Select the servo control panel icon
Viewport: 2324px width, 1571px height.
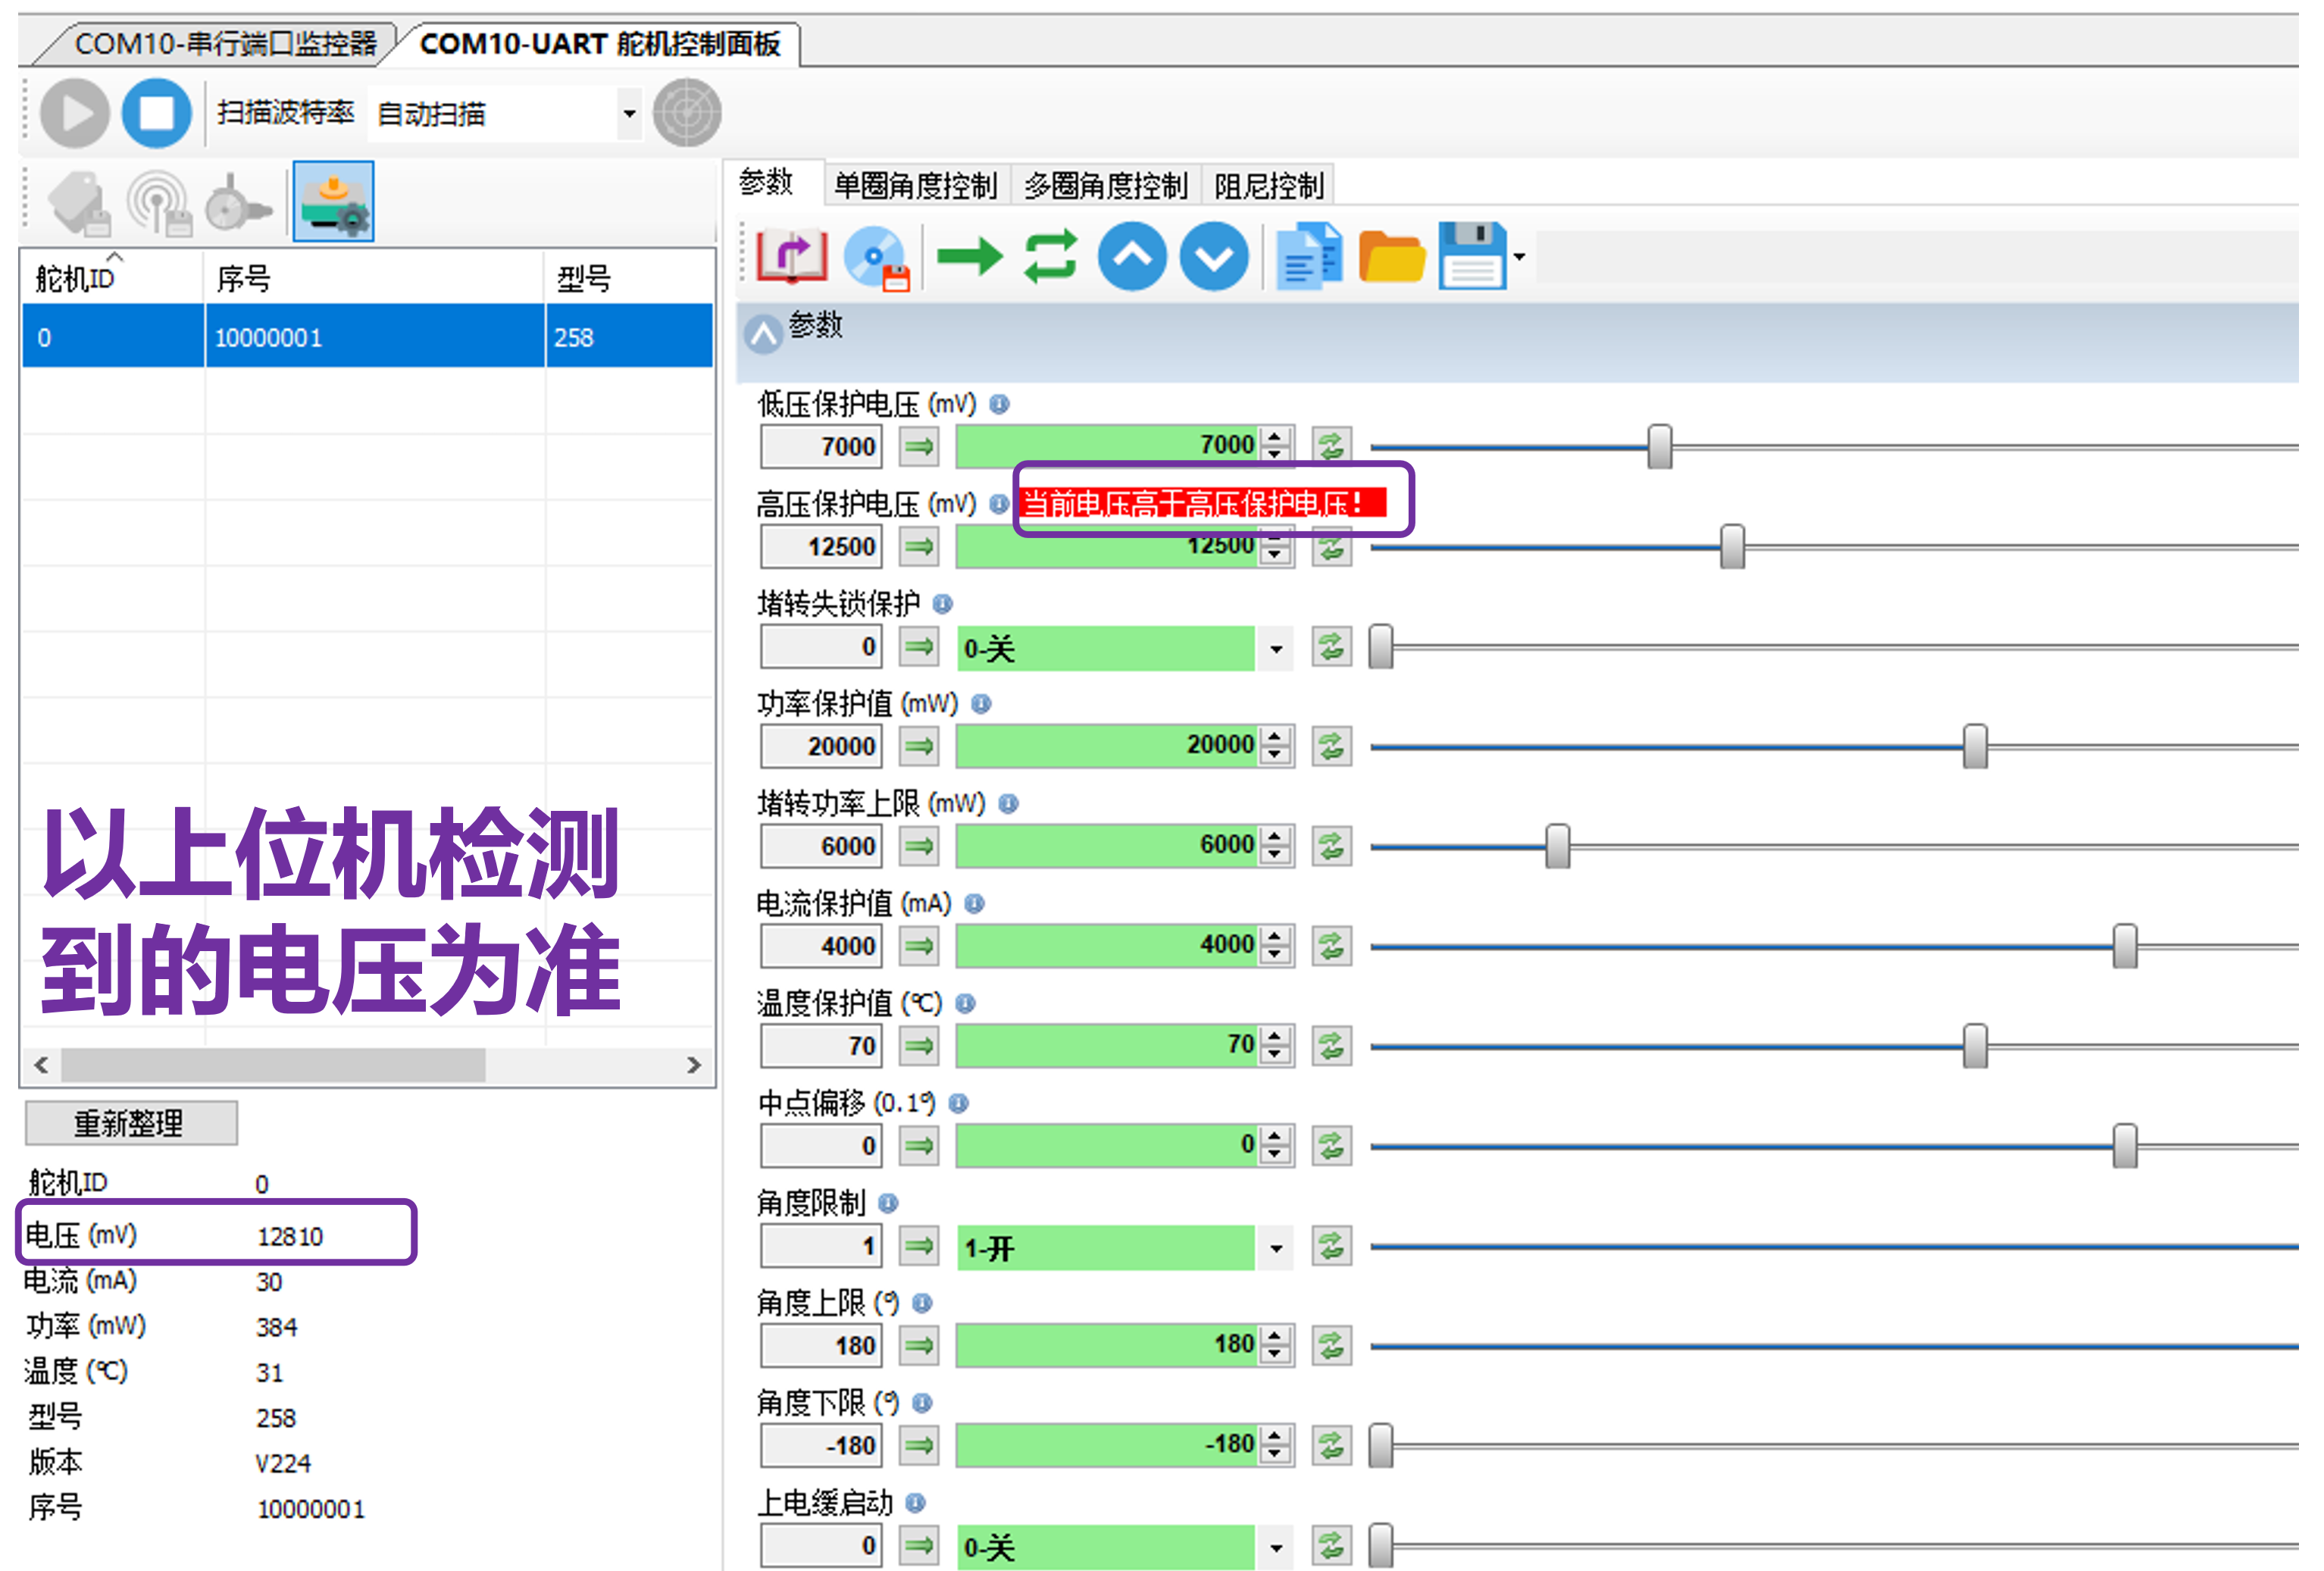(x=334, y=201)
